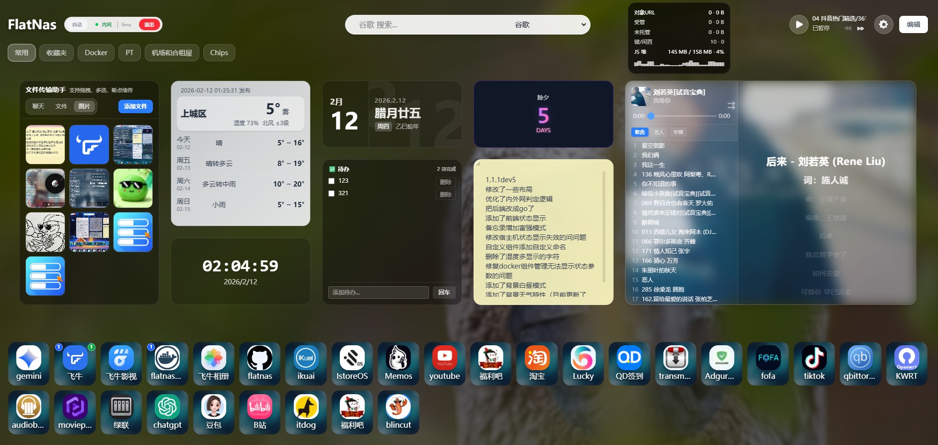938x445 pixels.
Task: Switch file helper to 文件 tab
Action: point(61,106)
